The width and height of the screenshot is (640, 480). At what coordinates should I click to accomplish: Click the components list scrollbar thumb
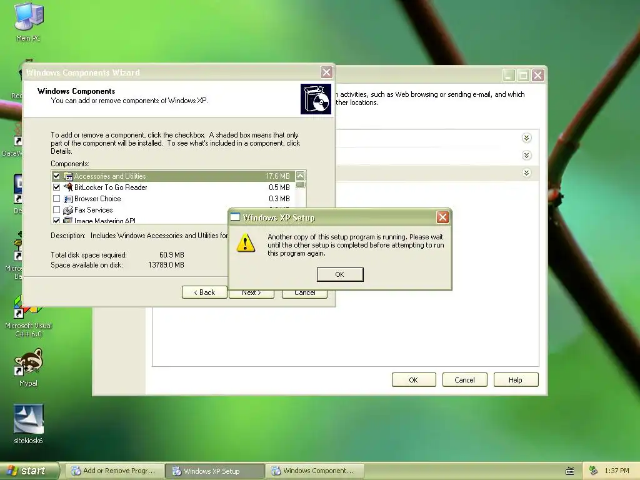tap(301, 184)
